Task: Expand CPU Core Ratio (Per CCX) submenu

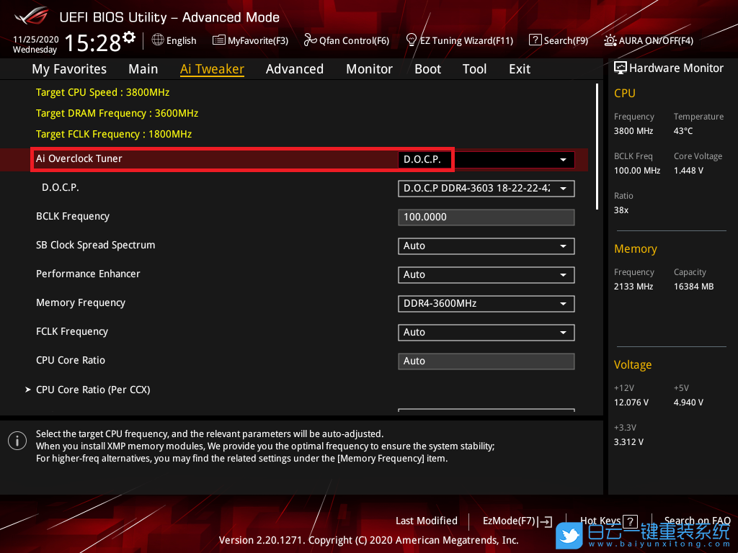Action: click(93, 390)
